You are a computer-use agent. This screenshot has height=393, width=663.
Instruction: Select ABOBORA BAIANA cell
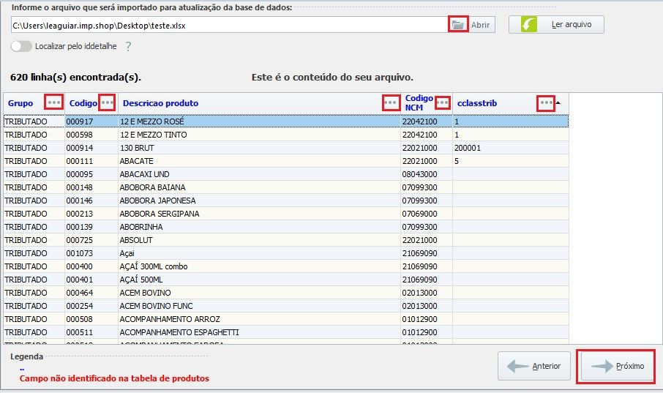point(259,187)
